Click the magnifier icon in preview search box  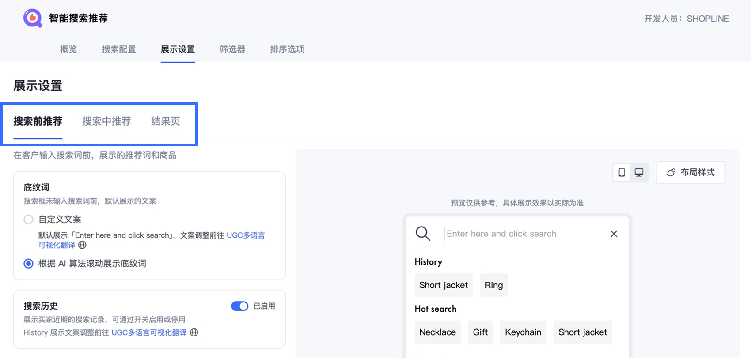coord(423,234)
